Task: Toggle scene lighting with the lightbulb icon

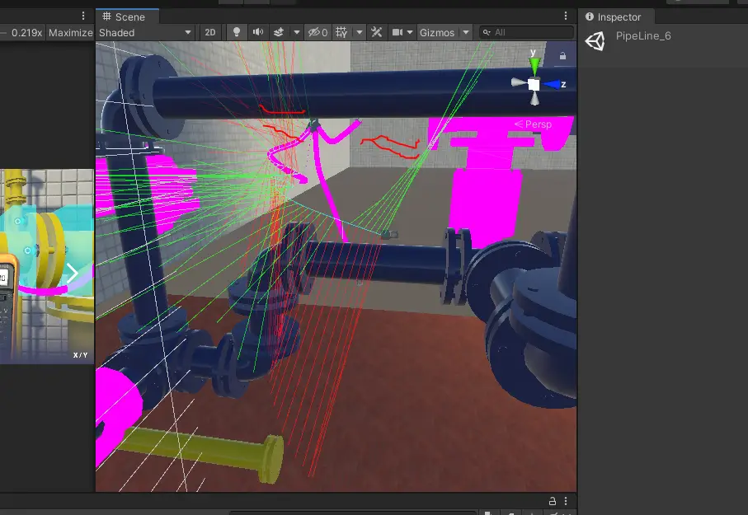Action: [238, 32]
